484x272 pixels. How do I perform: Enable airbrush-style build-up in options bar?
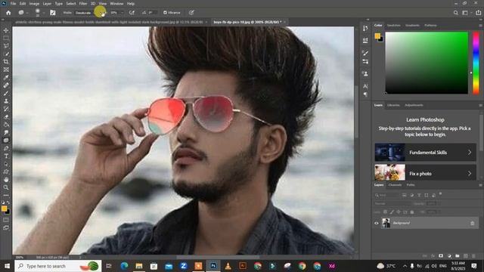(x=132, y=13)
